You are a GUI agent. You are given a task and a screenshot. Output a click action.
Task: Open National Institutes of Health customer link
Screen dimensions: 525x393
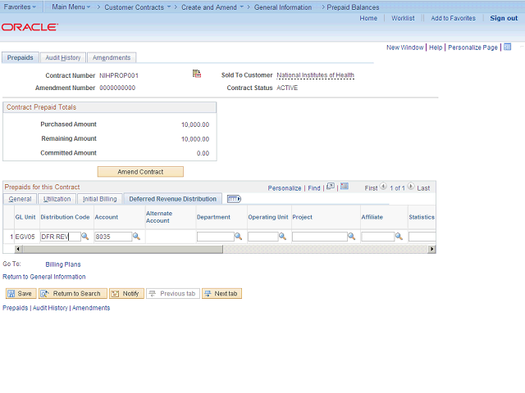click(x=315, y=75)
